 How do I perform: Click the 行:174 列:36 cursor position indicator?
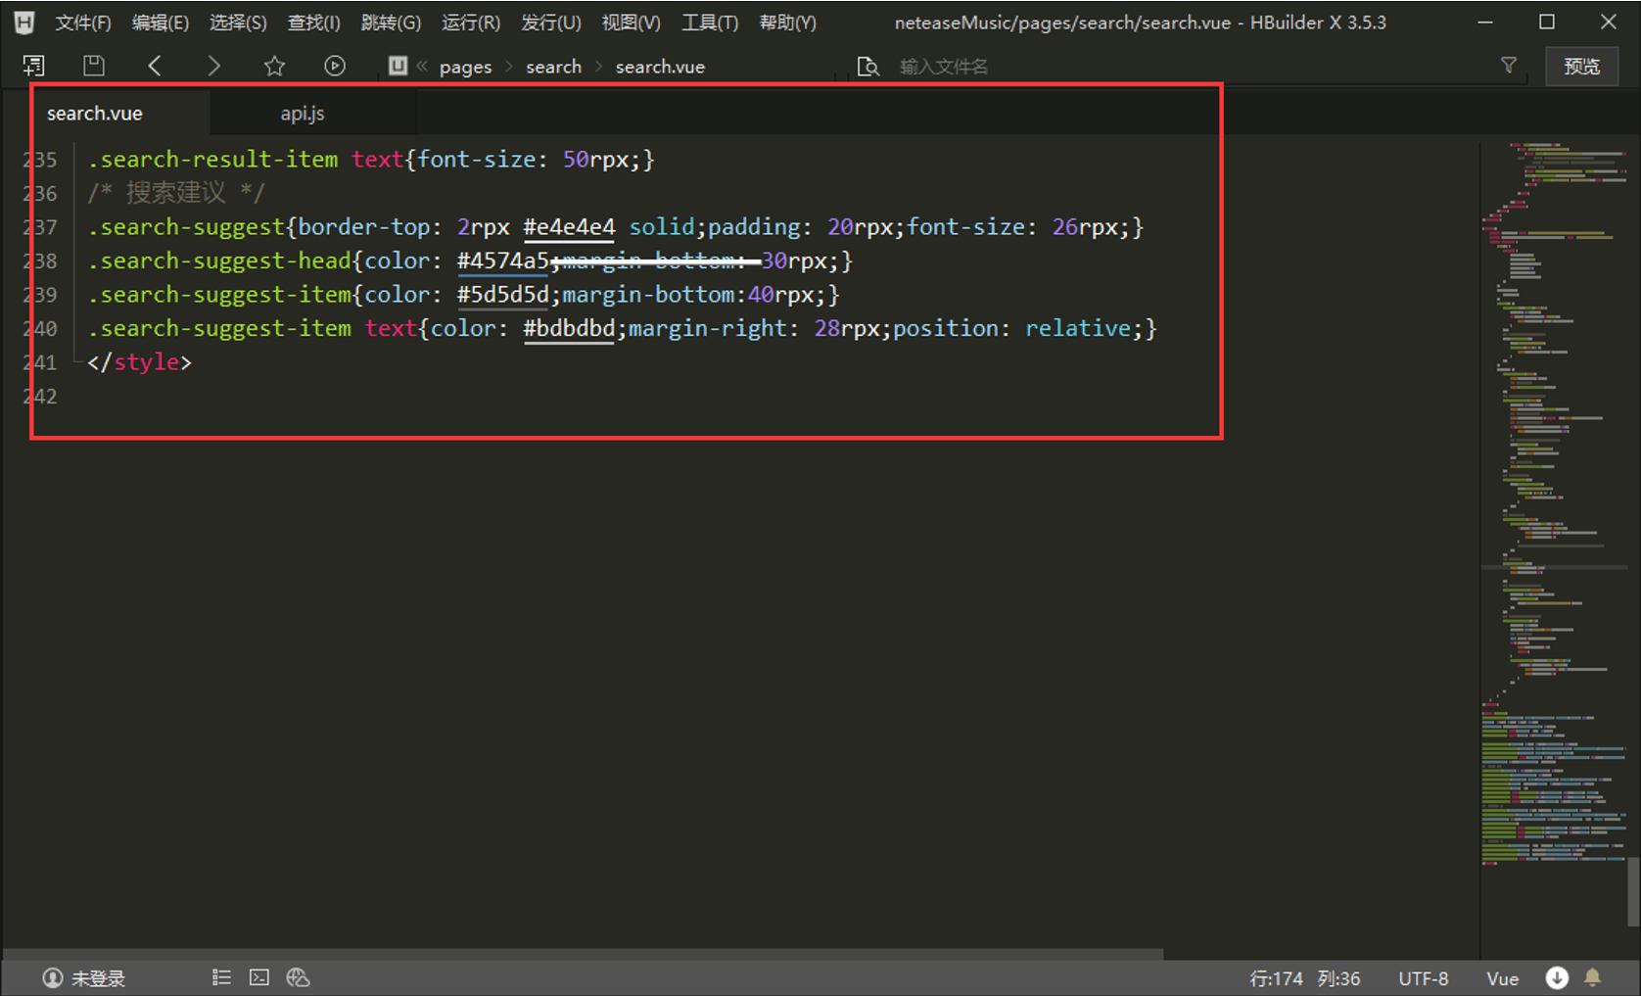pyautogui.click(x=1305, y=978)
